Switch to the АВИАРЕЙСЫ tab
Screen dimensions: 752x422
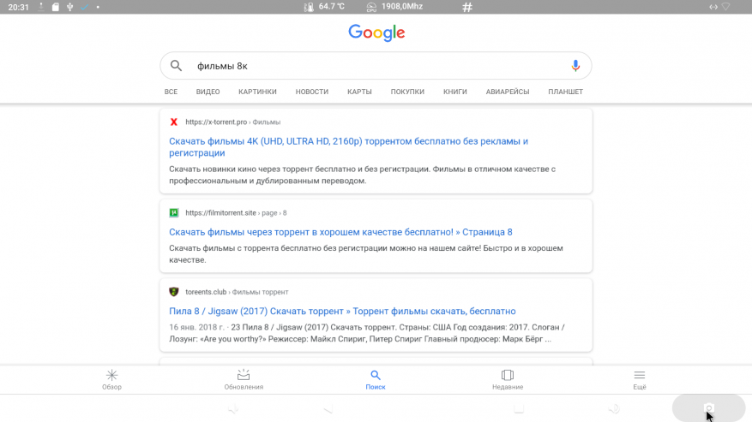[508, 92]
